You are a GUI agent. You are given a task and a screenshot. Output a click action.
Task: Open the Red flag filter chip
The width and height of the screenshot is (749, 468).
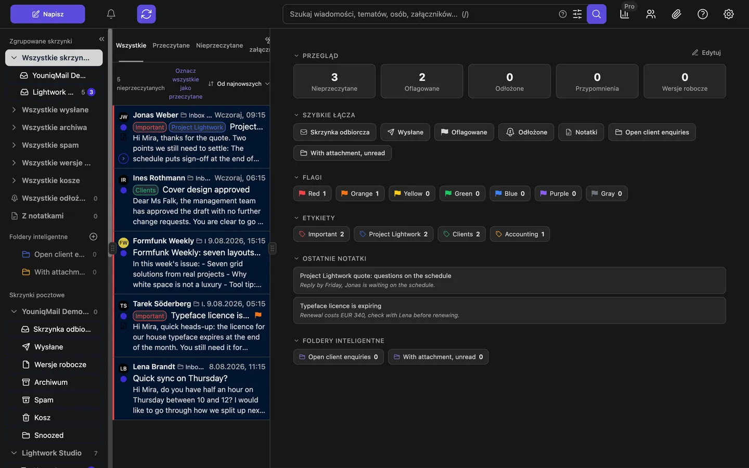[x=313, y=193]
